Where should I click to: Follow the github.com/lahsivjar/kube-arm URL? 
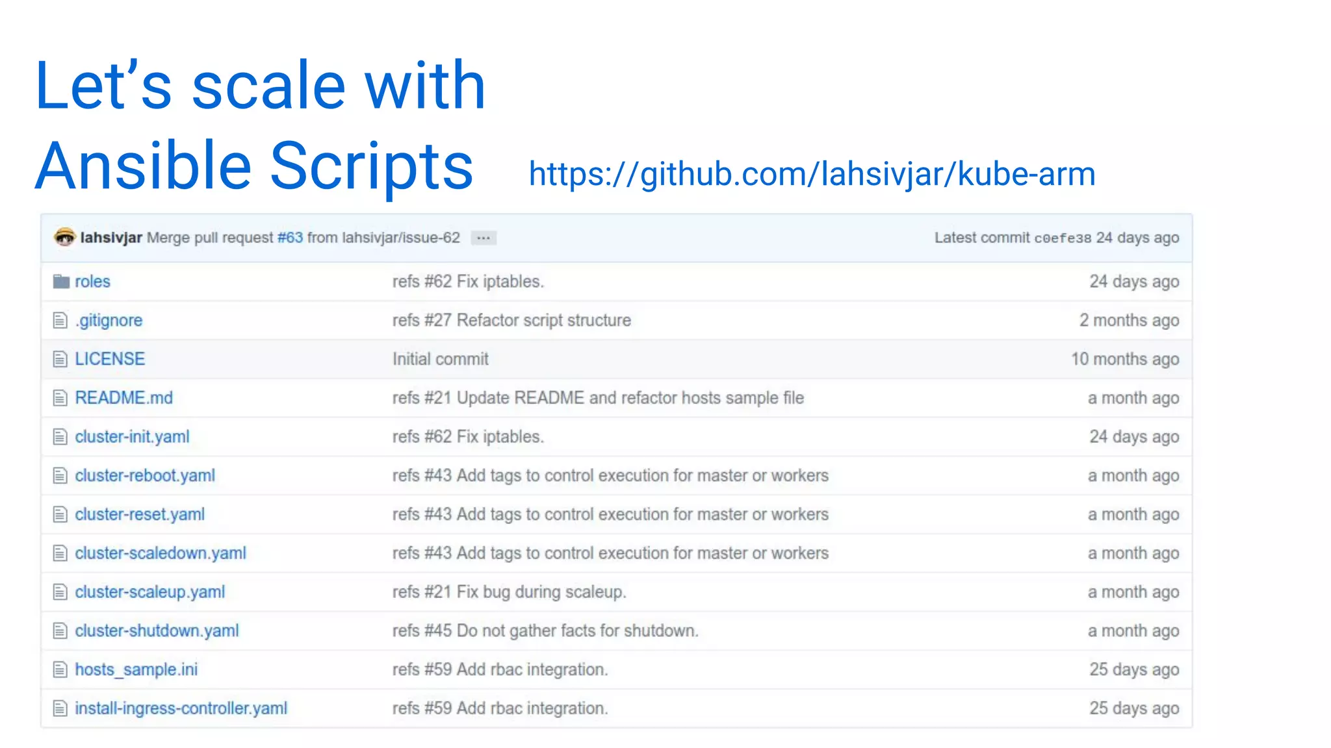click(812, 175)
